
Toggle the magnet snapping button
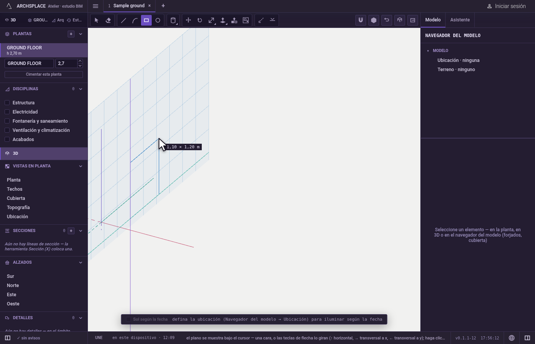click(x=361, y=20)
